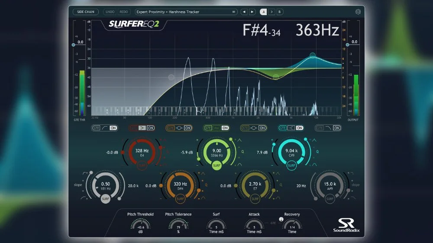The height and width of the screenshot is (243, 433).
Task: Click Surf Time mS knob
Action: (216, 224)
